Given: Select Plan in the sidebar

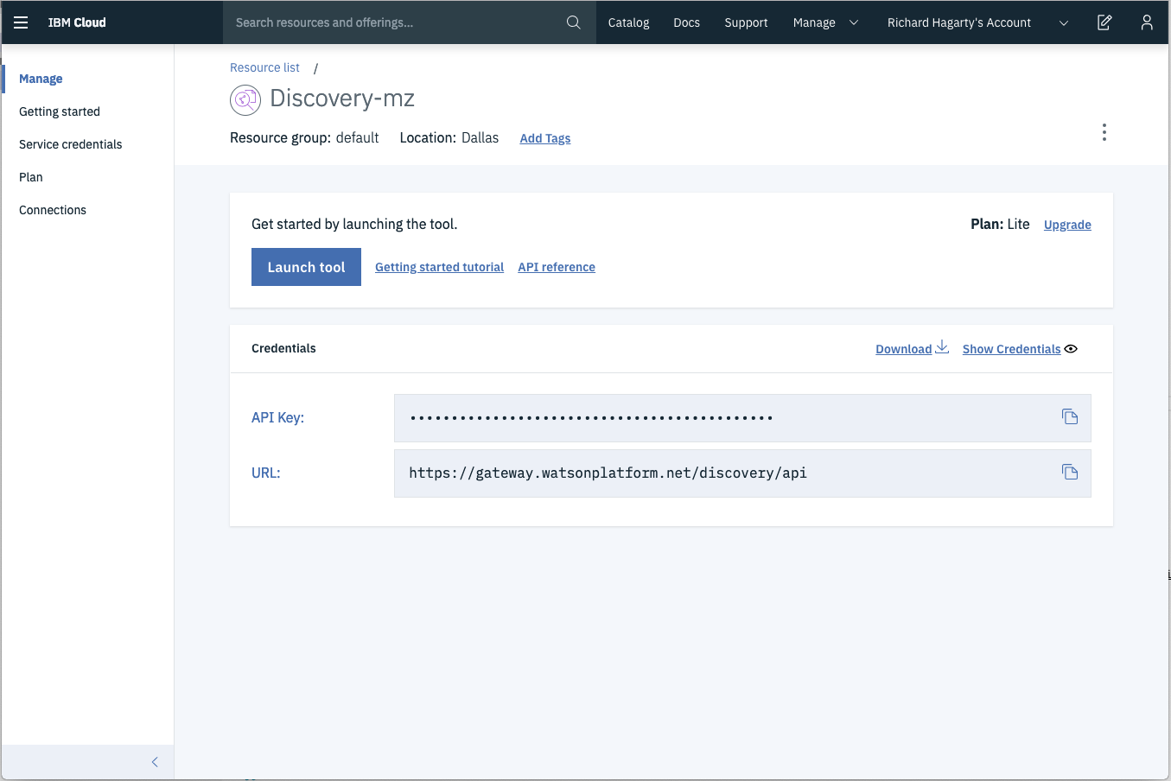Looking at the screenshot, I should [x=31, y=177].
